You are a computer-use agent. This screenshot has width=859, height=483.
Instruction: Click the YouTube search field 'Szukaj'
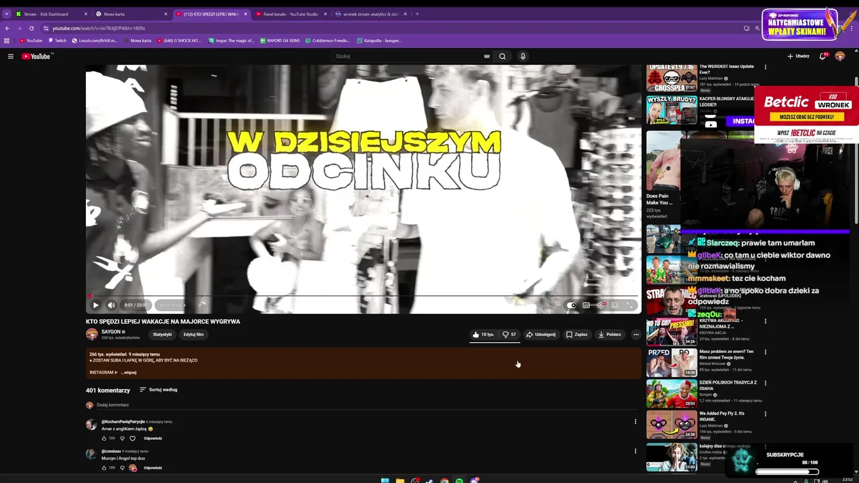(409, 56)
